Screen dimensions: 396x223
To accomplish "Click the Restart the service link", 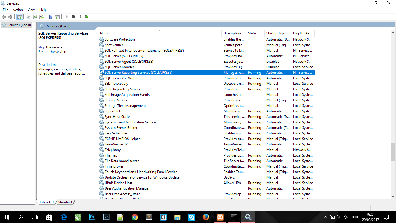I will pos(43,52).
